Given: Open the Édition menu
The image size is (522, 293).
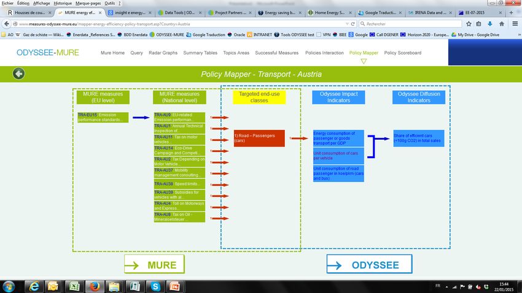Looking at the screenshot, I should click(23, 3).
